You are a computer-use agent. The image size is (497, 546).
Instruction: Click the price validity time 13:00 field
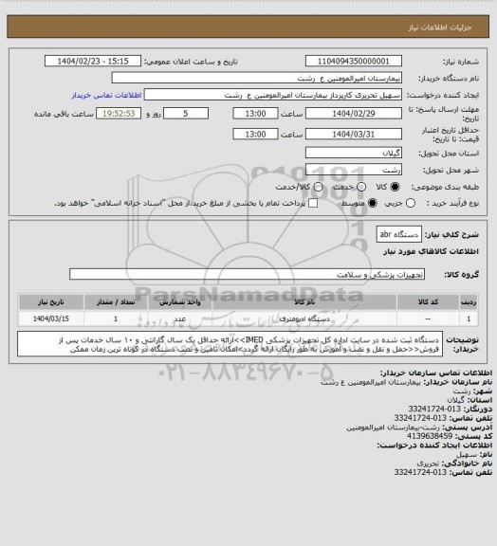tap(255, 134)
